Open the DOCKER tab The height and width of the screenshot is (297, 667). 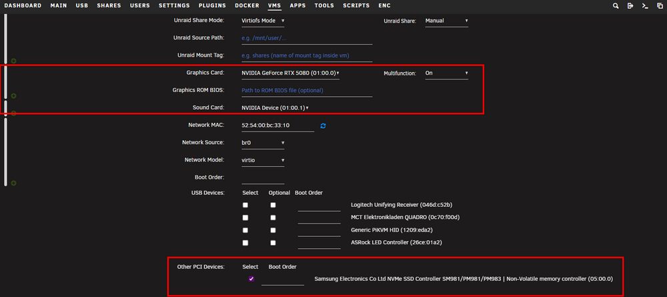(x=247, y=6)
